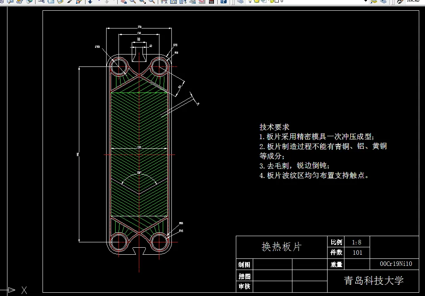Viewport: 425px width, 296px height.
Task: Select requirement line 1 about 精密模具
Action: (316, 137)
